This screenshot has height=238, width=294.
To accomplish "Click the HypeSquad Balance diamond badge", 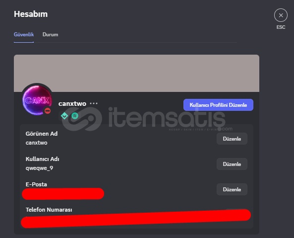I will [x=64, y=116].
